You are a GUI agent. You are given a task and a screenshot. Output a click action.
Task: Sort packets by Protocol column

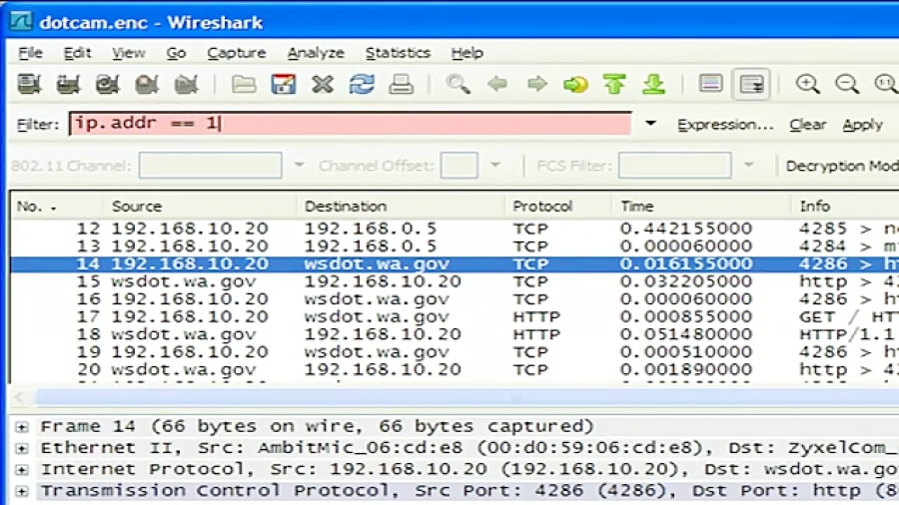coord(558,207)
